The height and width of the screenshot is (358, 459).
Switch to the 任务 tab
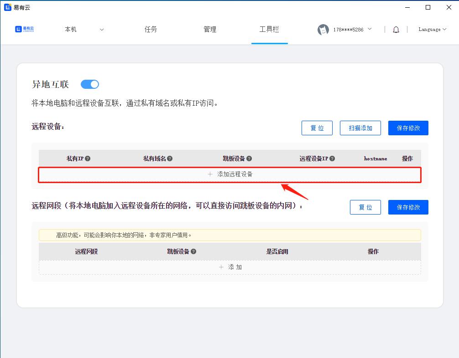(x=151, y=30)
